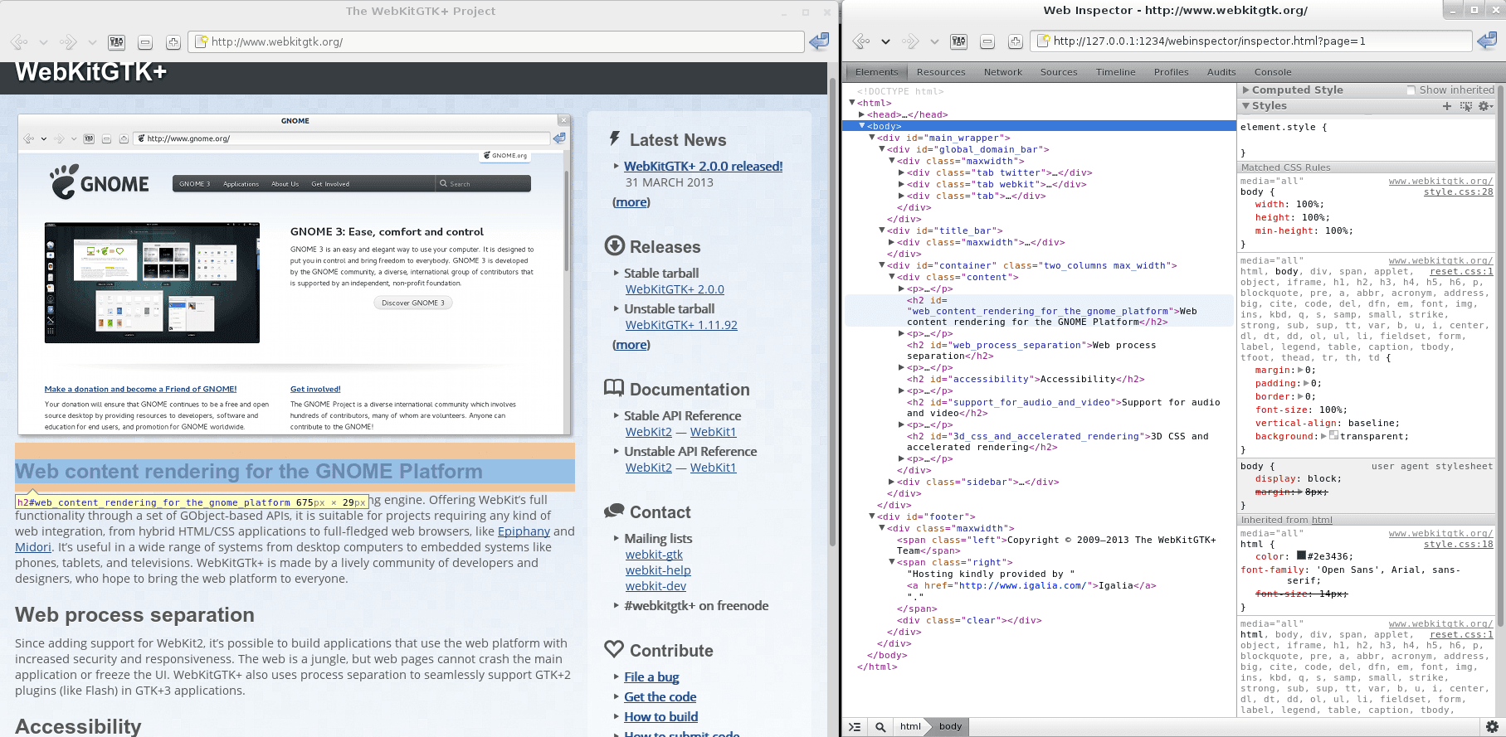Select body breadcrumb in inspector footer
1506x737 pixels.
click(950, 727)
